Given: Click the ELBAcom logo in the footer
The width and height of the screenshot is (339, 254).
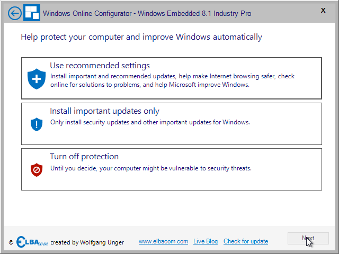Looking at the screenshot, I should [x=32, y=242].
